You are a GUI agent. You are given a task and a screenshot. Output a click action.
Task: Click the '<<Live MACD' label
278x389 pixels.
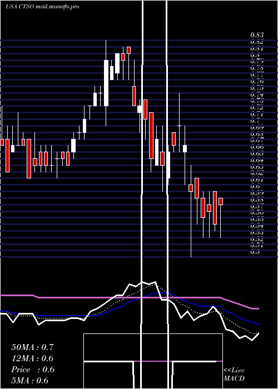click(x=234, y=375)
